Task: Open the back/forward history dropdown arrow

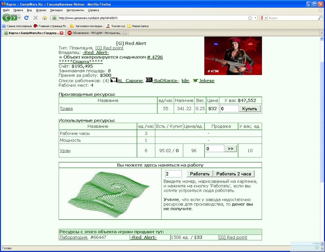Action: click(x=19, y=18)
